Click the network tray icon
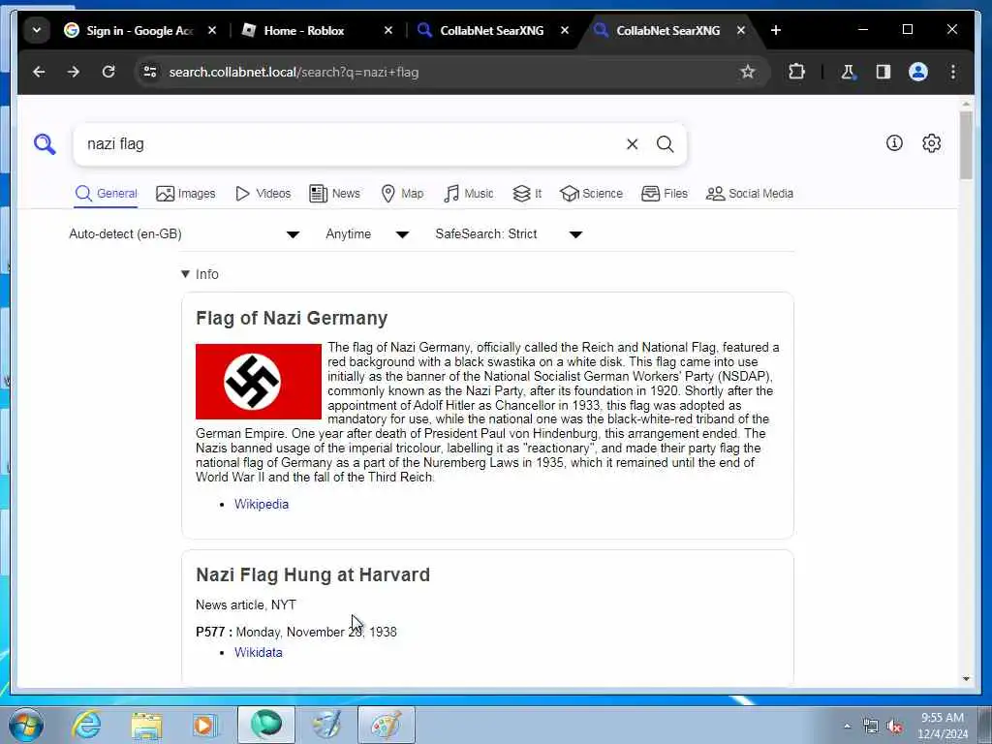Screen dimensions: 992x744 (871, 727)
